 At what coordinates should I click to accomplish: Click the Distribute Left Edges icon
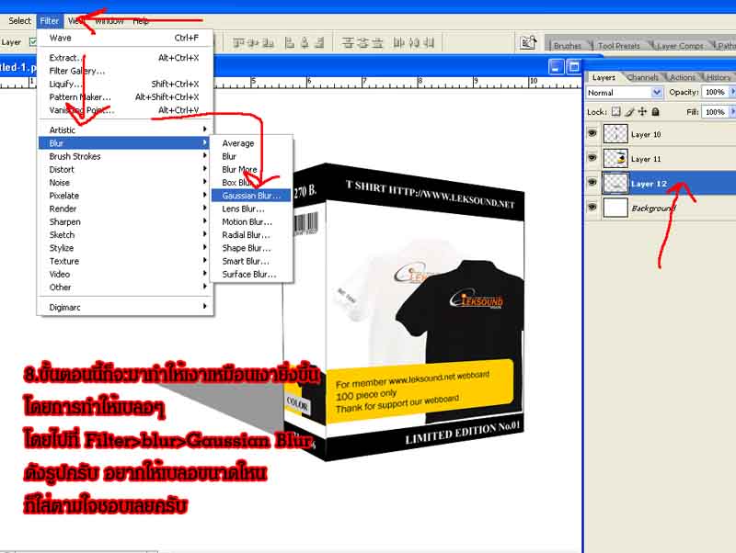399,43
